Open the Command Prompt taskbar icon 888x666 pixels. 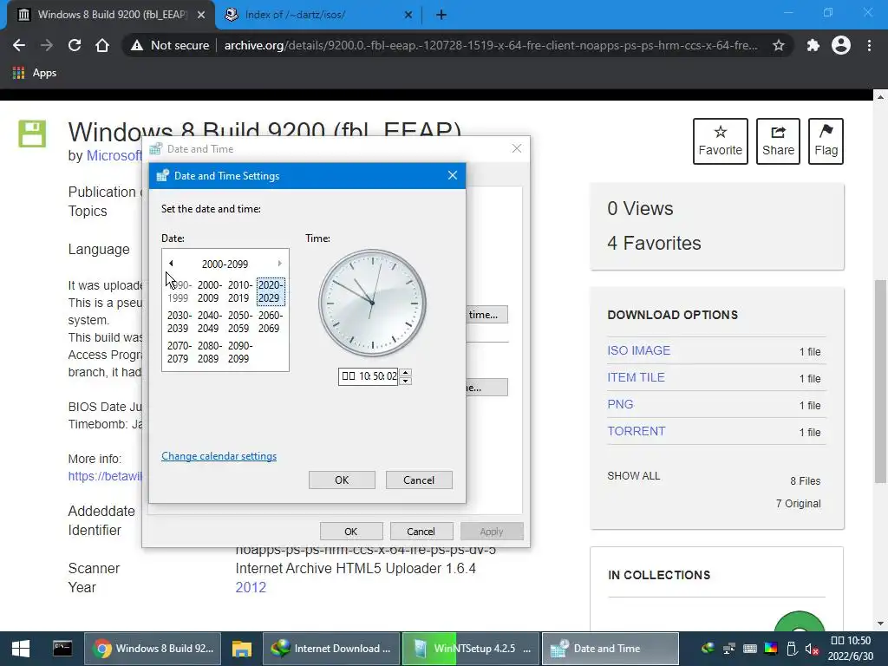tap(62, 649)
